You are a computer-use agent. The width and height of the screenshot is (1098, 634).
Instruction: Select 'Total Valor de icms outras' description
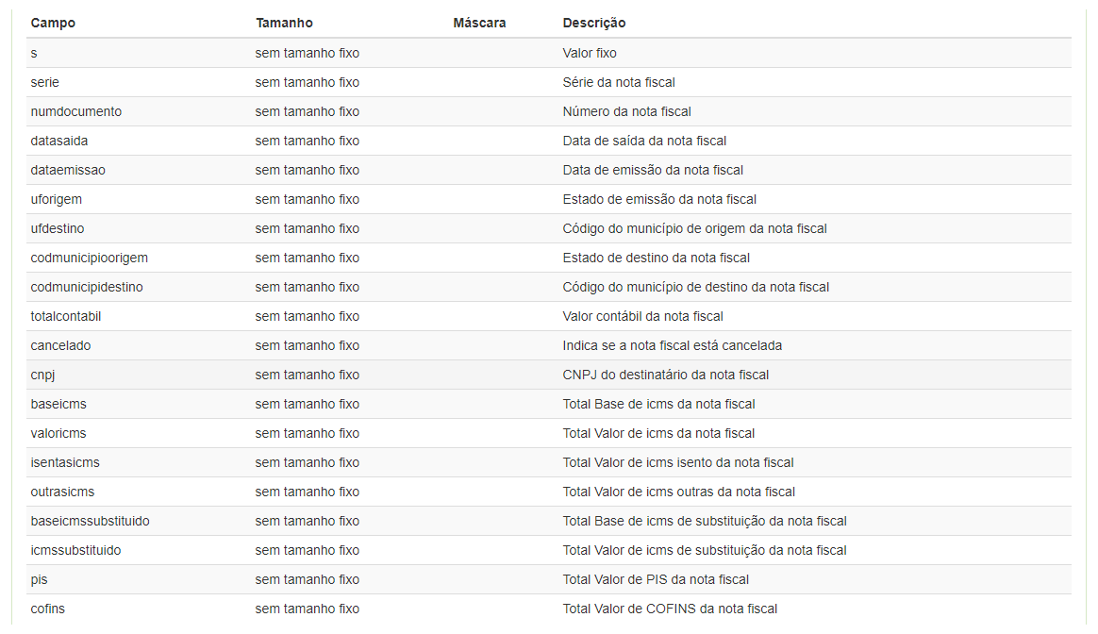click(678, 492)
